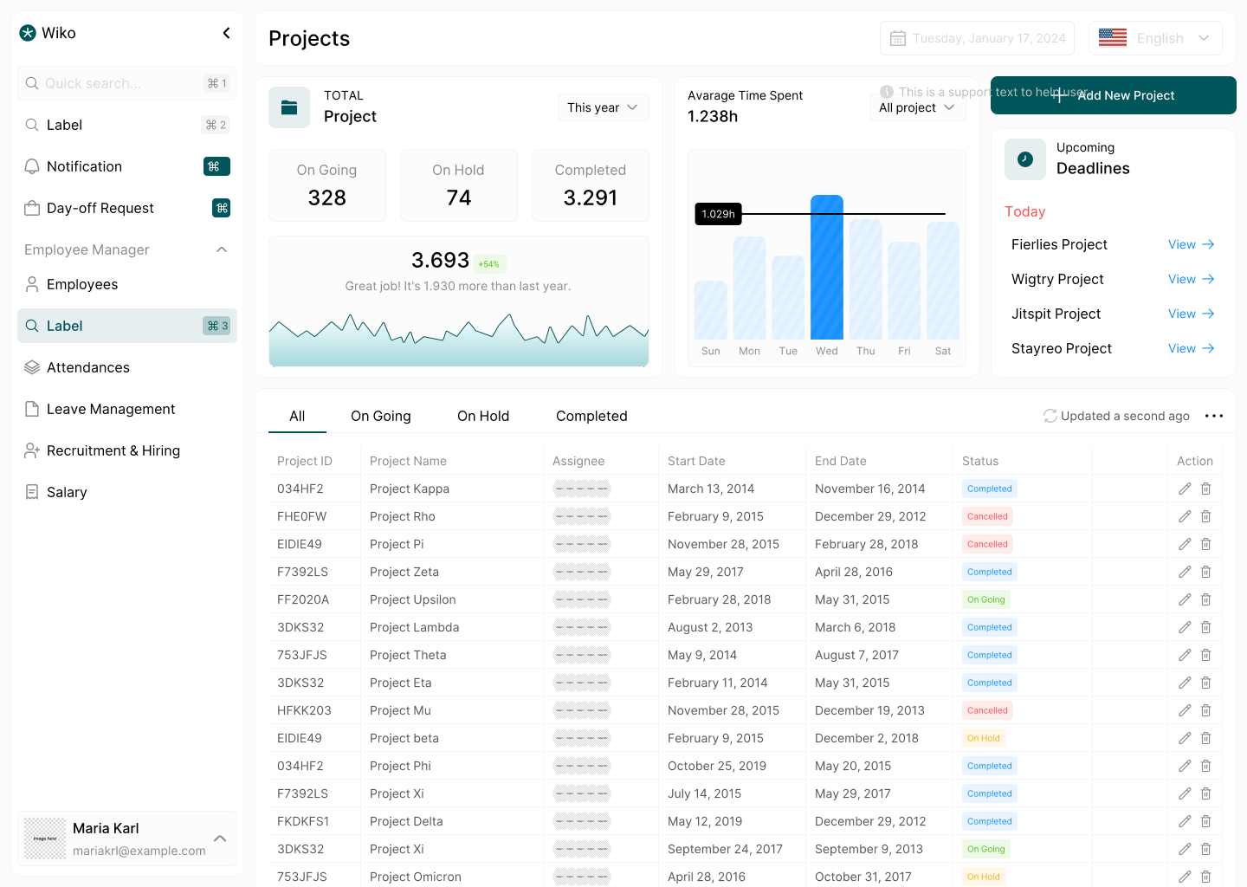Click the Maria Karl avatar thumbnail

click(45, 838)
